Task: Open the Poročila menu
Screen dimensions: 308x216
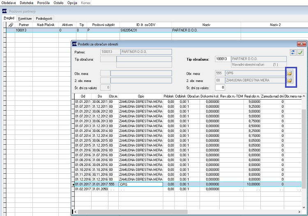Action: 44,3
